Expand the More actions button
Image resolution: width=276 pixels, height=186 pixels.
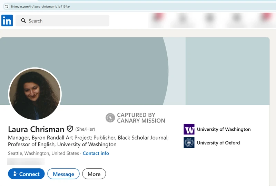pos(94,174)
